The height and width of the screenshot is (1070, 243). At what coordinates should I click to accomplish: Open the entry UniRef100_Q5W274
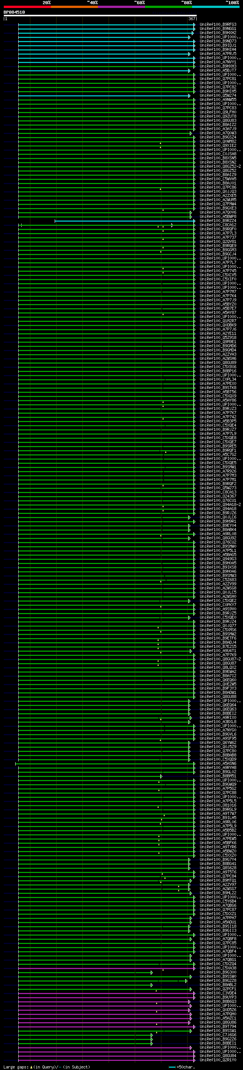[218, 96]
